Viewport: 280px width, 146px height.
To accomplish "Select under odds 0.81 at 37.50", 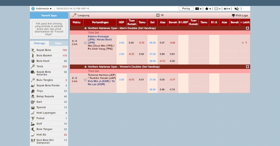I will click(172, 54).
